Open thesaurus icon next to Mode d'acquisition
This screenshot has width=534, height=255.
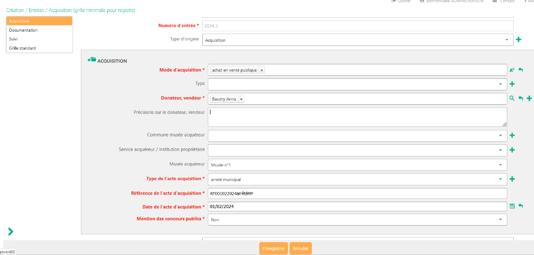coord(511,70)
